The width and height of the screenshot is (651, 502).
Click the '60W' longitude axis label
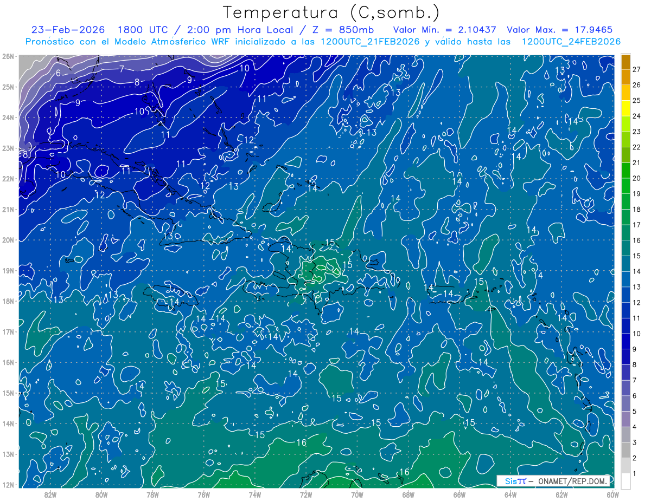(612, 494)
